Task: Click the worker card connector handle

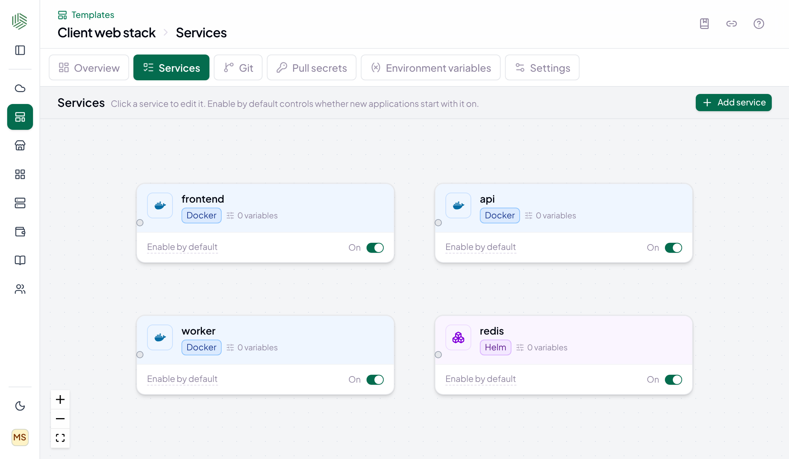Action: click(140, 355)
